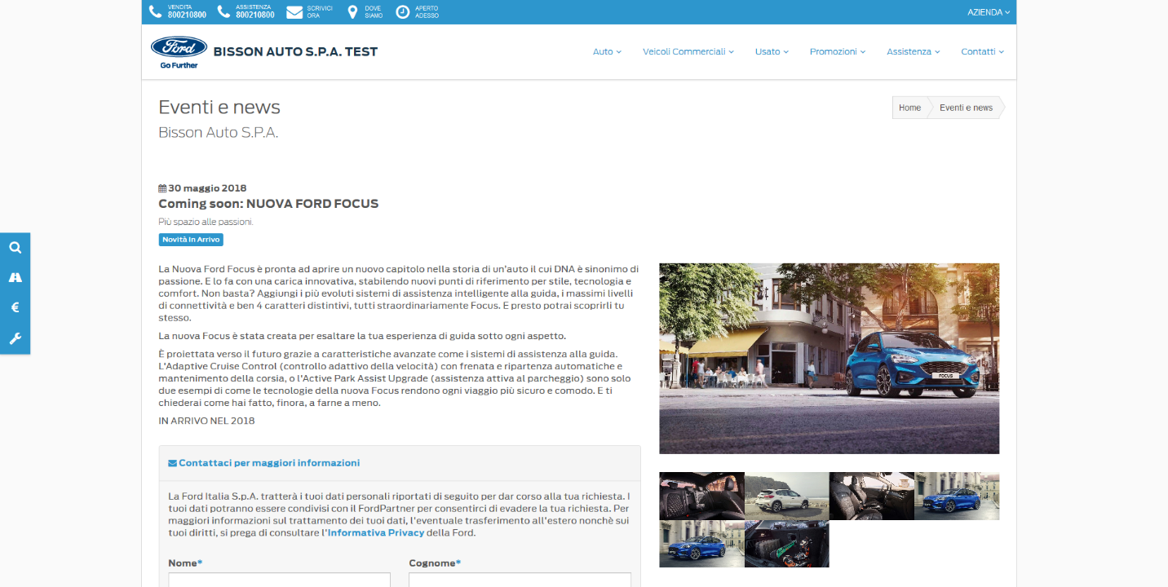
Task: Click the Ford Go Further logo
Action: [x=179, y=52]
